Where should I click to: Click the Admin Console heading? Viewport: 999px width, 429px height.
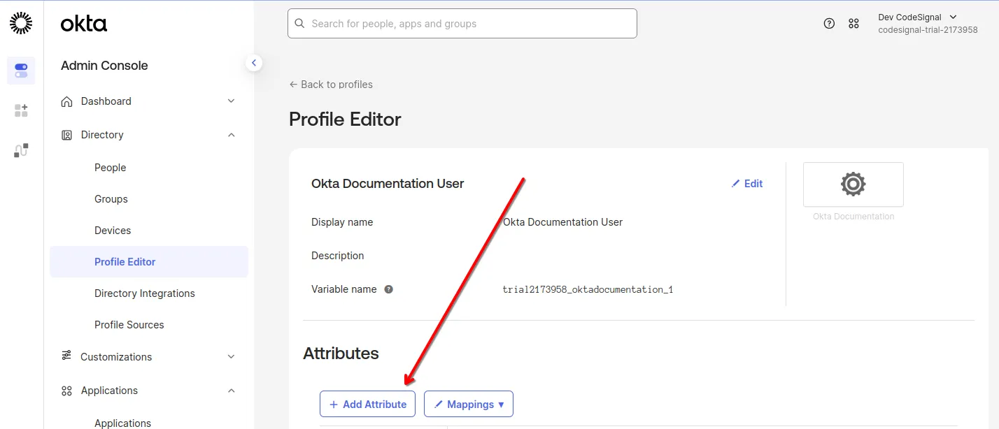click(x=104, y=66)
